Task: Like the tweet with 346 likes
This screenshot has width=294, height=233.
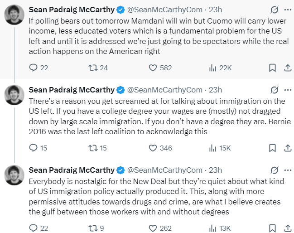Action: [153, 148]
